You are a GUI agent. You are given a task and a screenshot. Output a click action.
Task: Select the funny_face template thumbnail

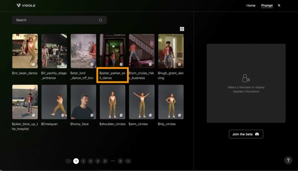pos(83,102)
